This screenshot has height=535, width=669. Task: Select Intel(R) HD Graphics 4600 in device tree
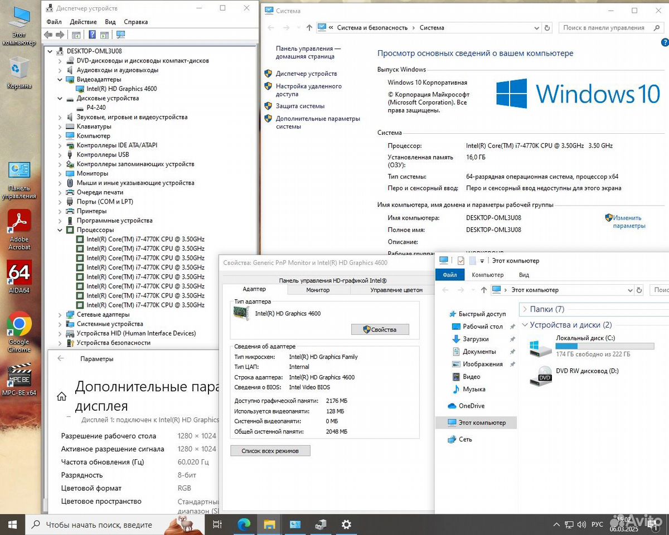122,89
